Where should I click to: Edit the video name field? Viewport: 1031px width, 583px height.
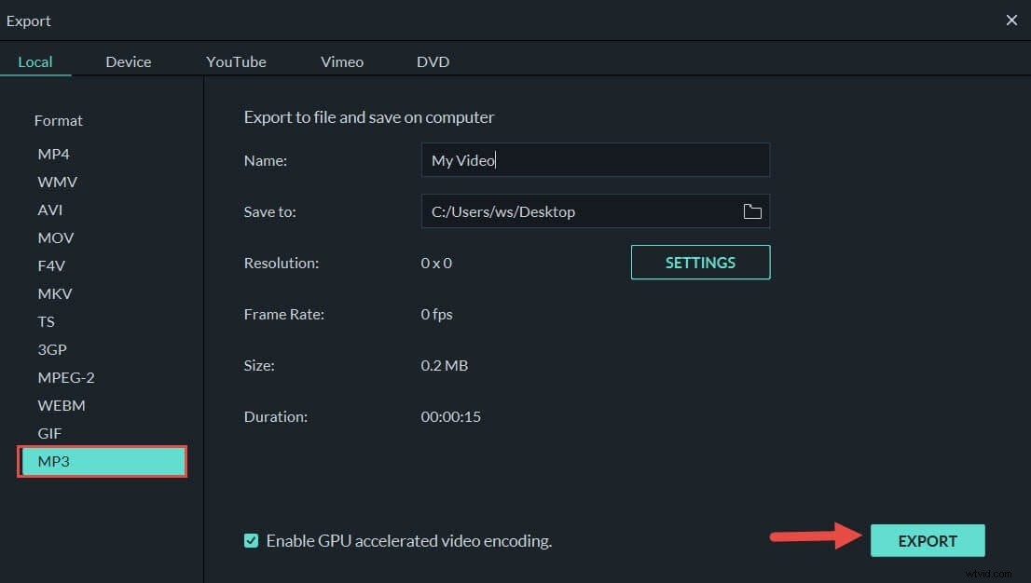pos(596,159)
